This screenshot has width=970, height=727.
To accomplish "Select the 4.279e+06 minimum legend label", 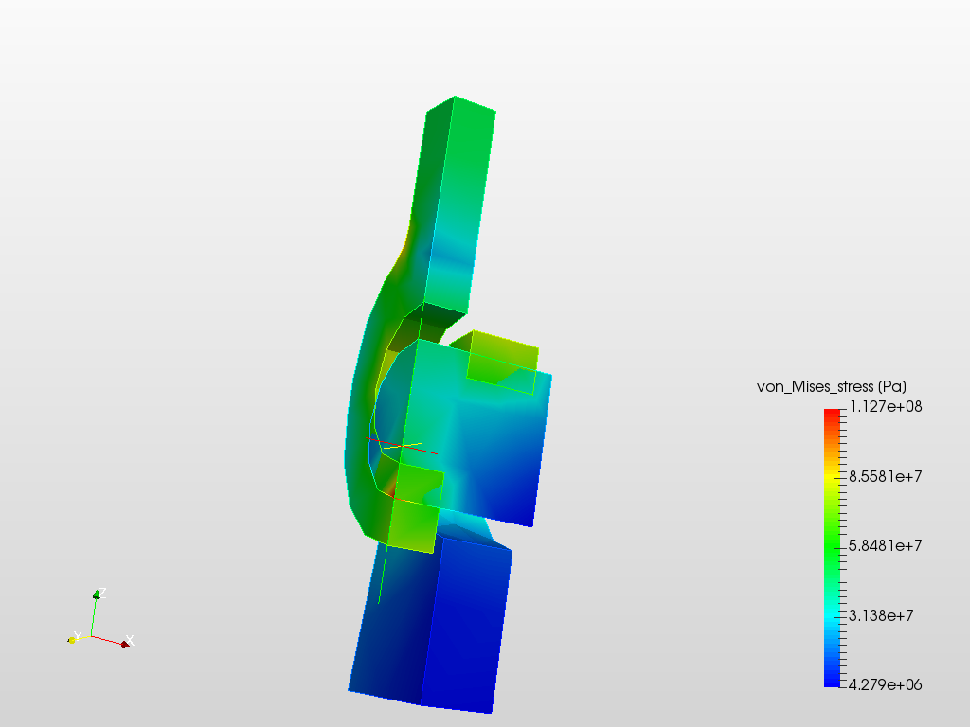I will click(886, 685).
